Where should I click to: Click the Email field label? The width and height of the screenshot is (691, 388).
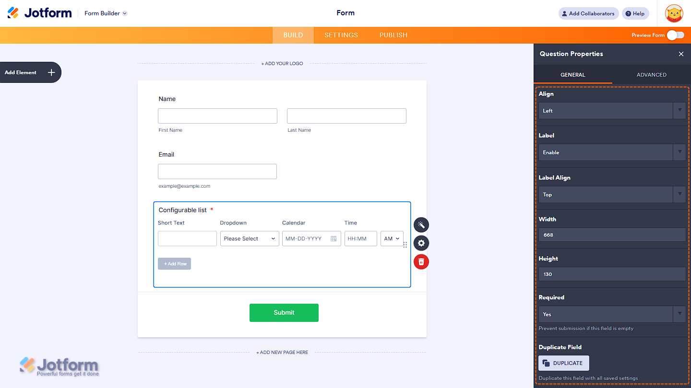(x=167, y=155)
